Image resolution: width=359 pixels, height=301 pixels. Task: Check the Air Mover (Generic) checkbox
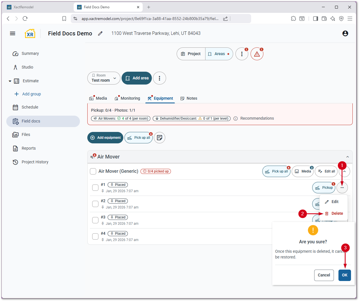tap(93, 171)
